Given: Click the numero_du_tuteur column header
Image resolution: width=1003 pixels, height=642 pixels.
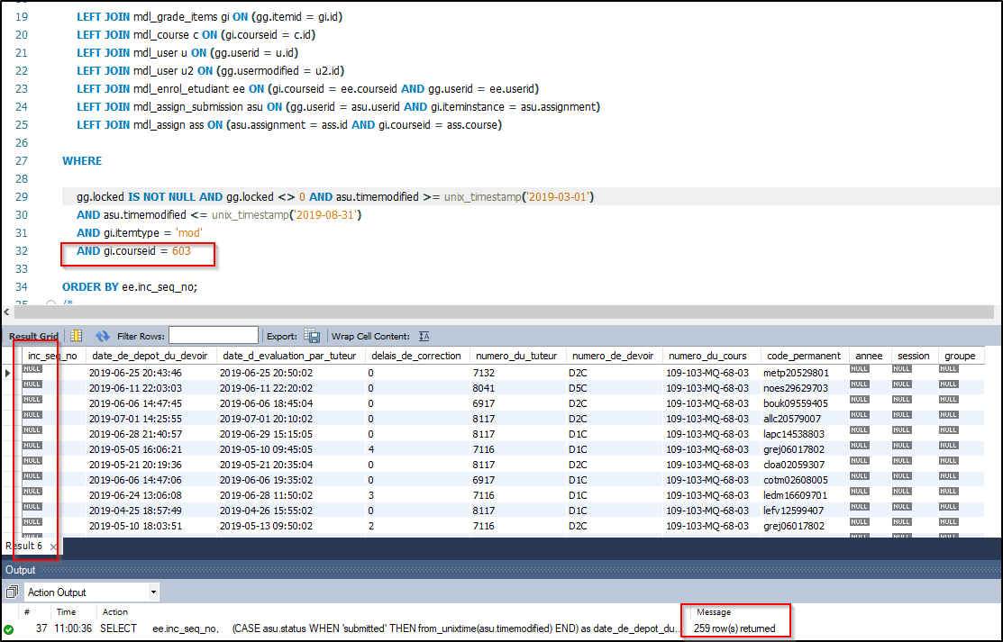Looking at the screenshot, I should click(516, 356).
